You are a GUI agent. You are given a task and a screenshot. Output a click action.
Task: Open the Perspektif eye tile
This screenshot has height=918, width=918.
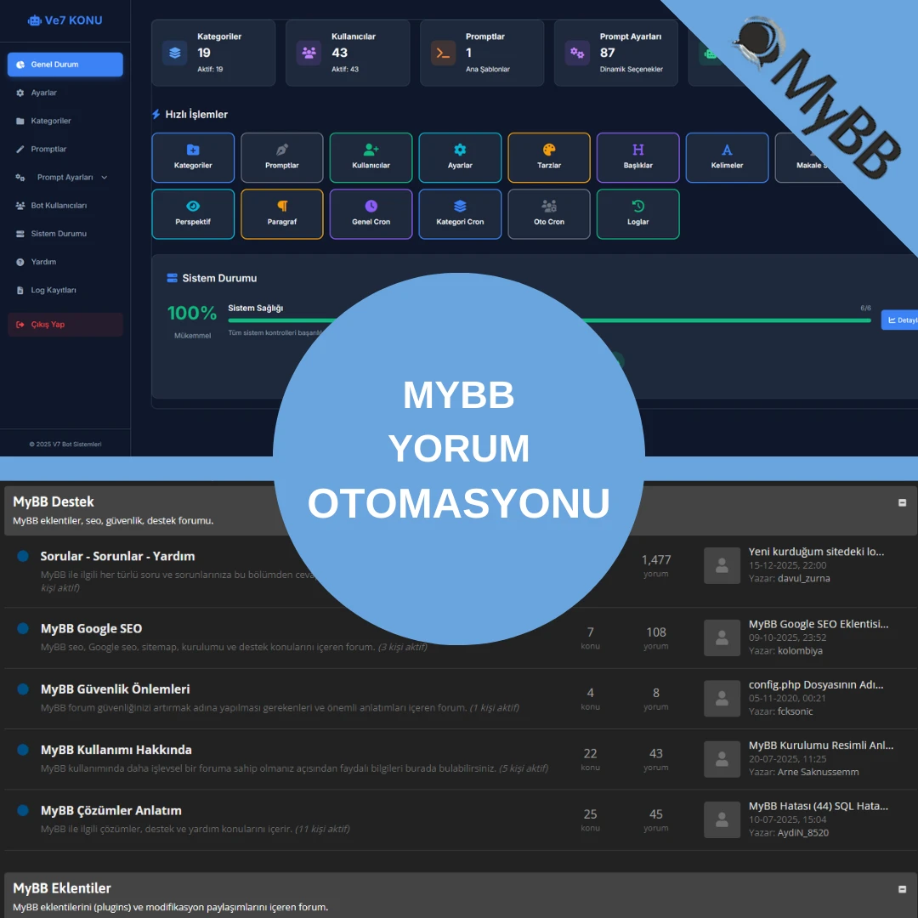193,213
